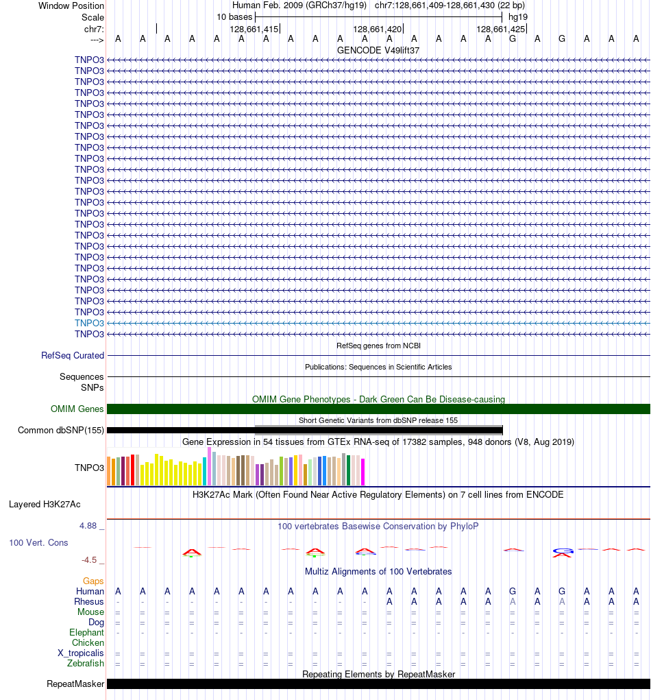Image resolution: width=651 pixels, height=700 pixels.
Task: Click the "Common dbSNP(155)" track label
Action: (x=61, y=431)
